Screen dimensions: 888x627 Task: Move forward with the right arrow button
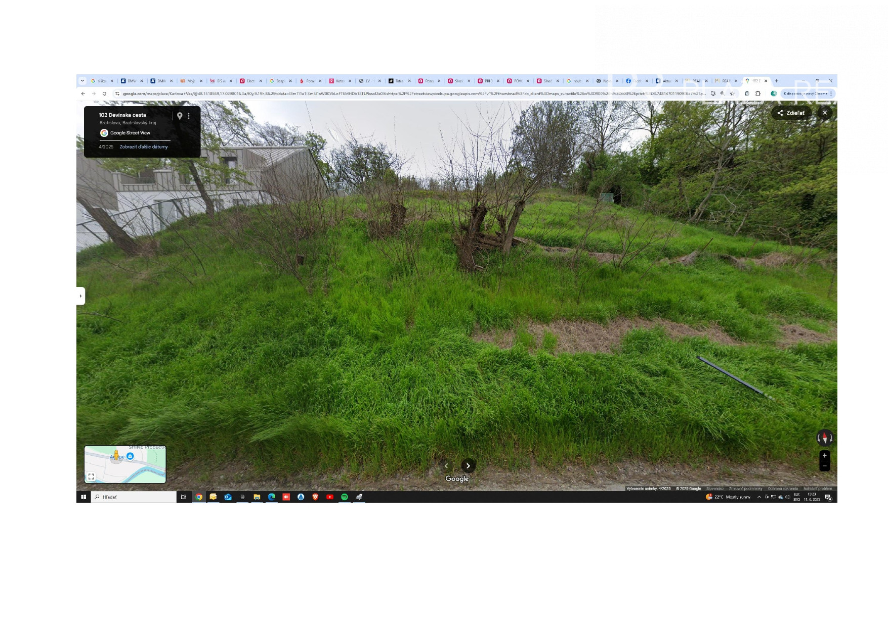tap(468, 466)
